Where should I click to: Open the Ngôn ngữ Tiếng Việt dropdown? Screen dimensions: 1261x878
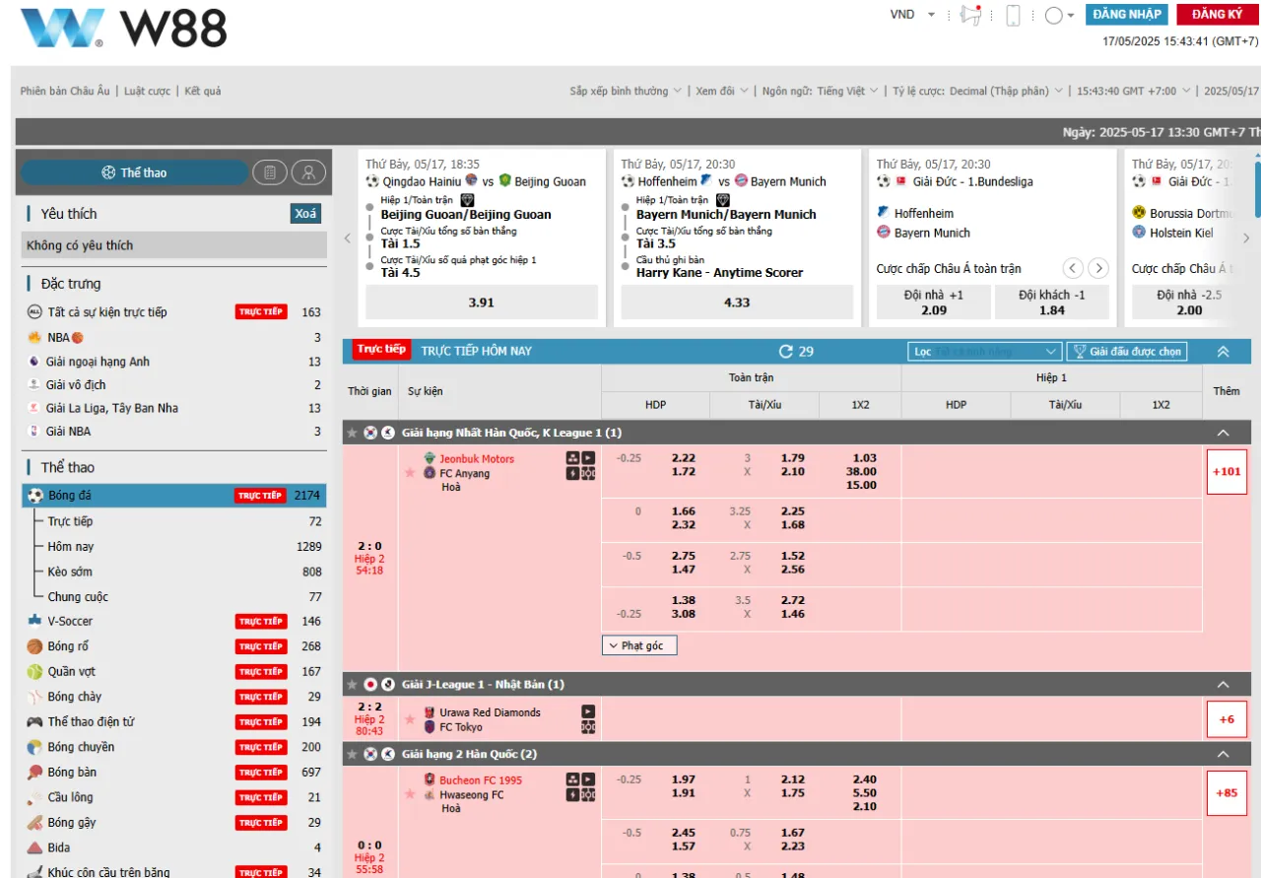point(821,91)
